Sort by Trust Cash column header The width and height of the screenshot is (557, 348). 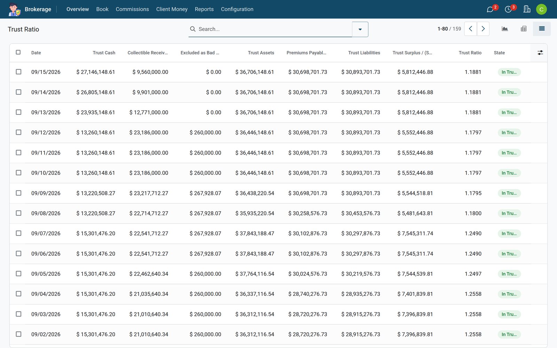[104, 53]
